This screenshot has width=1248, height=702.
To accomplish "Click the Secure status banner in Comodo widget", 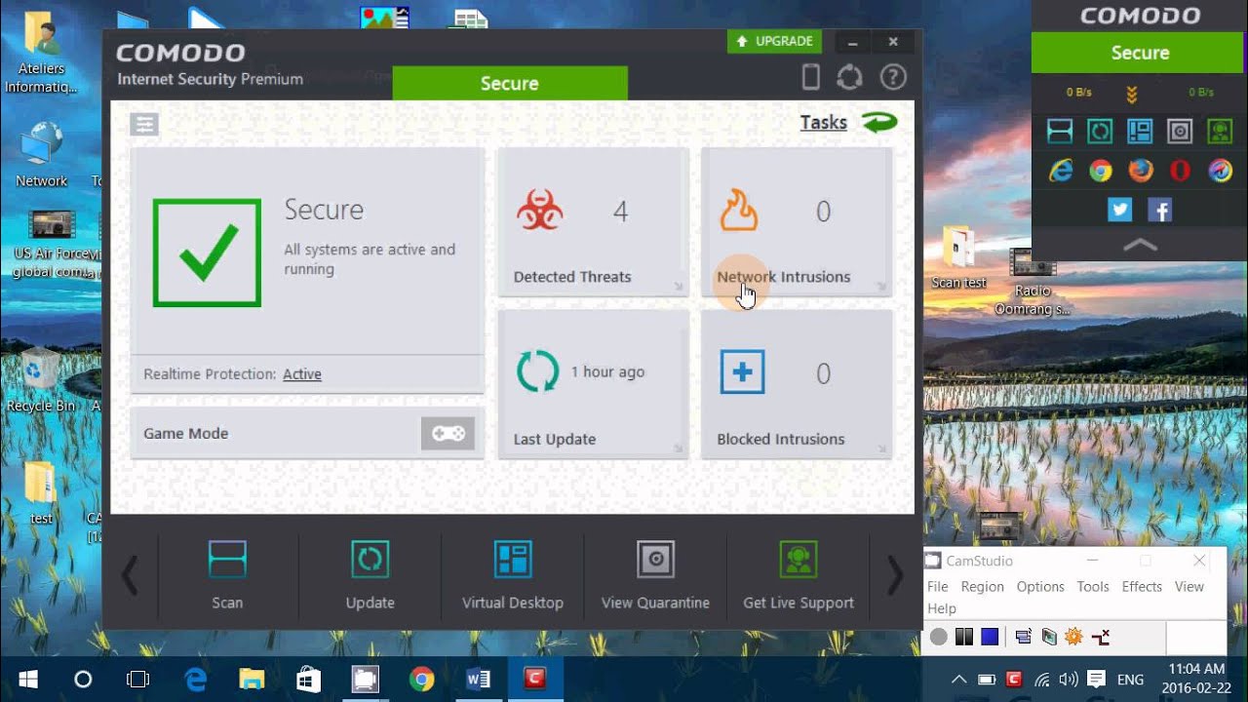I will click(x=1140, y=53).
